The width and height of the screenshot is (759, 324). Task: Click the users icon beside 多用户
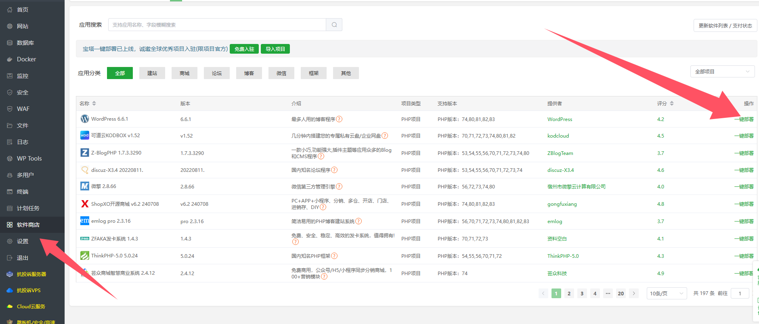pos(10,175)
